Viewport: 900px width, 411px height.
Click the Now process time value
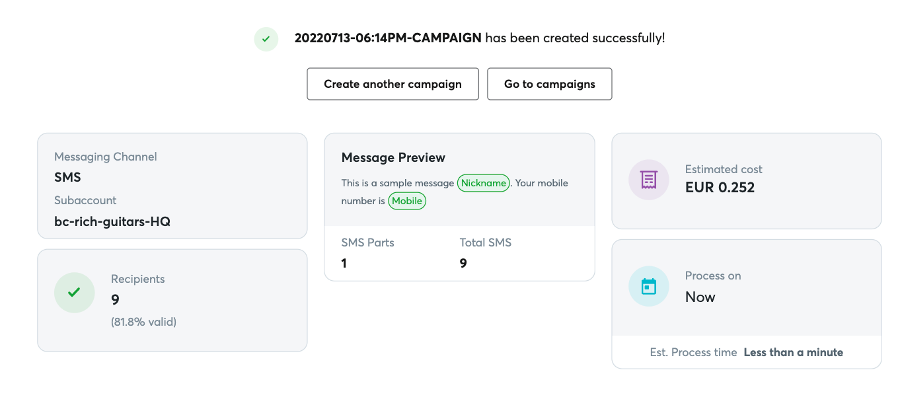pyautogui.click(x=700, y=297)
